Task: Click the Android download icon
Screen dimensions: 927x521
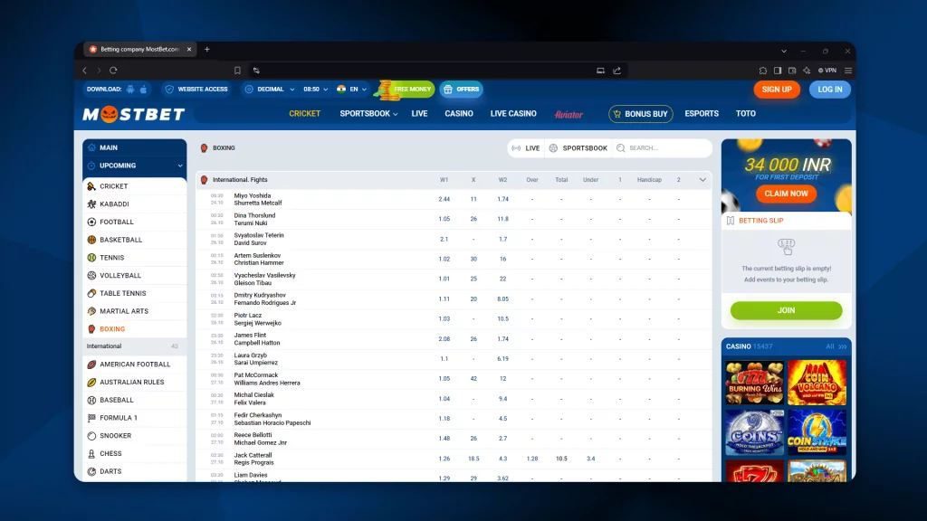Action: point(130,90)
